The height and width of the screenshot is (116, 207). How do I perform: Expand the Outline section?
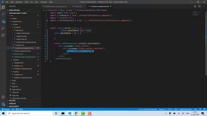(12, 101)
